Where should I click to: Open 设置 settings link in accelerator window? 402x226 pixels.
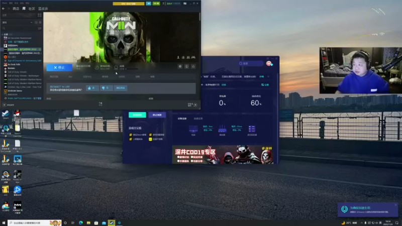click(265, 85)
